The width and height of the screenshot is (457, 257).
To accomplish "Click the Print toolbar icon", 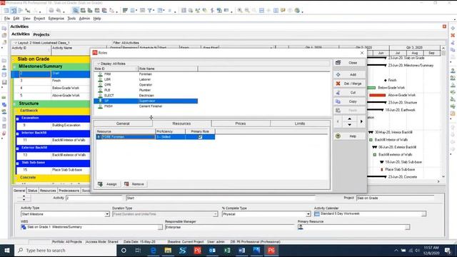I will click(x=51, y=11).
